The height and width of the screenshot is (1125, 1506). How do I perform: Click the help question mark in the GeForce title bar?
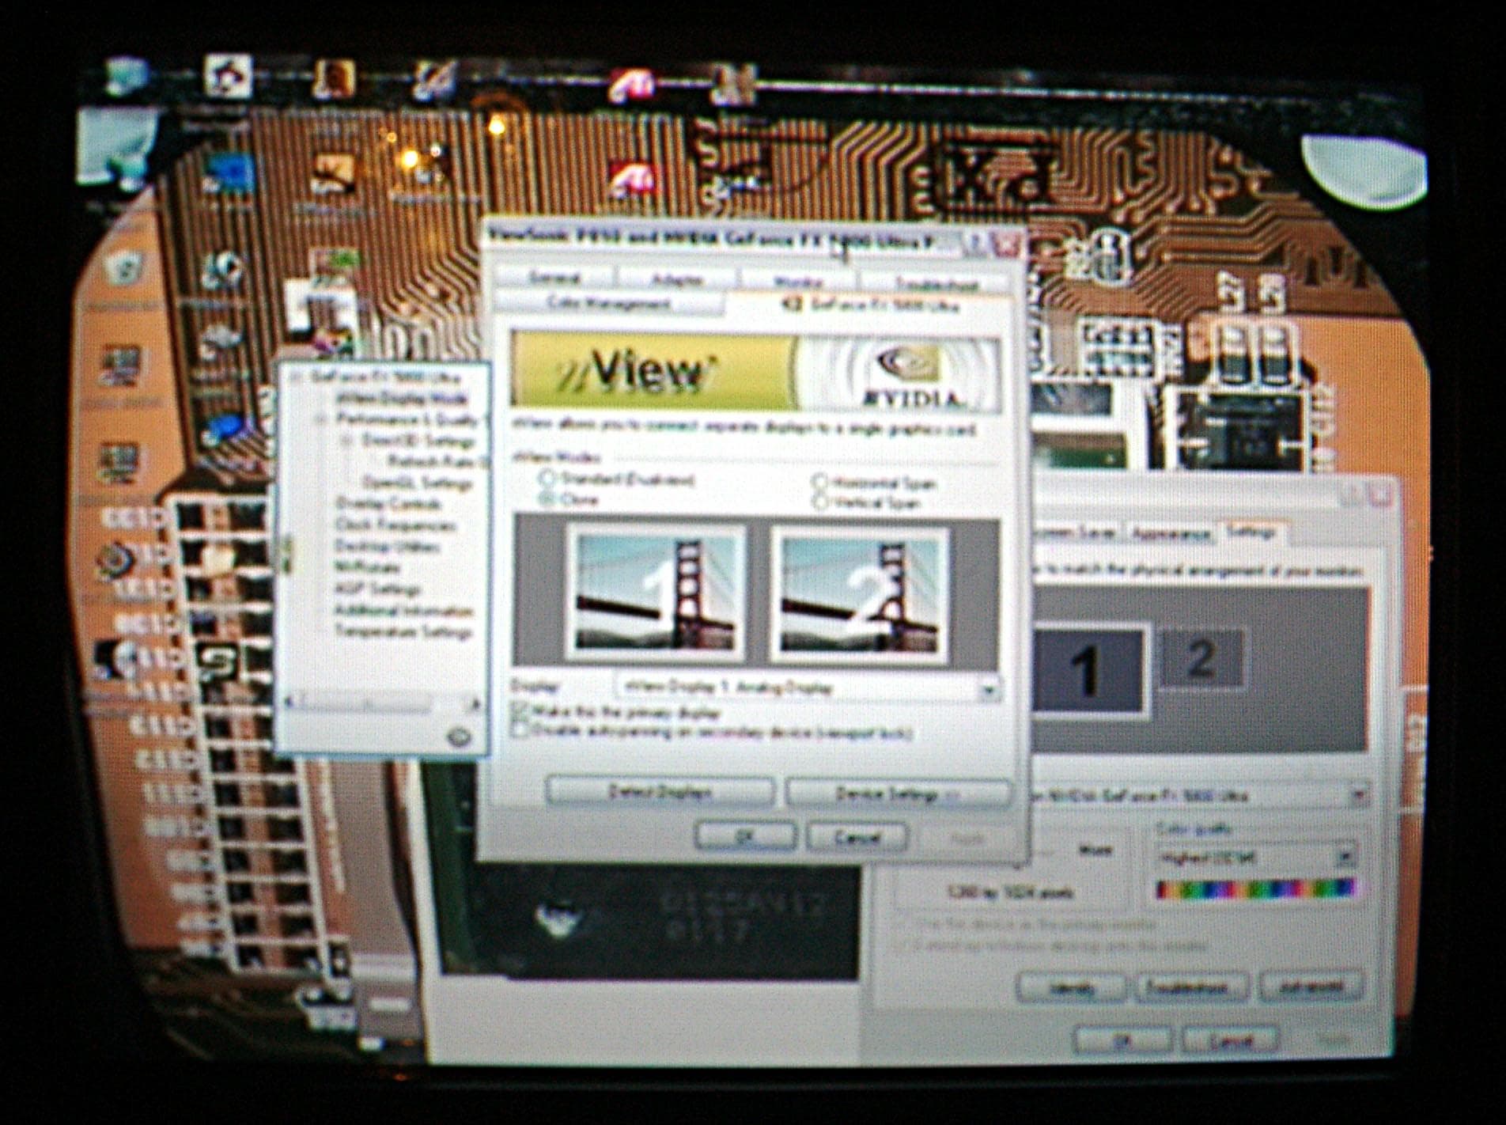(976, 243)
